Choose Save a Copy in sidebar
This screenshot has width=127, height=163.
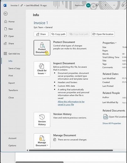[x=14, y=68]
